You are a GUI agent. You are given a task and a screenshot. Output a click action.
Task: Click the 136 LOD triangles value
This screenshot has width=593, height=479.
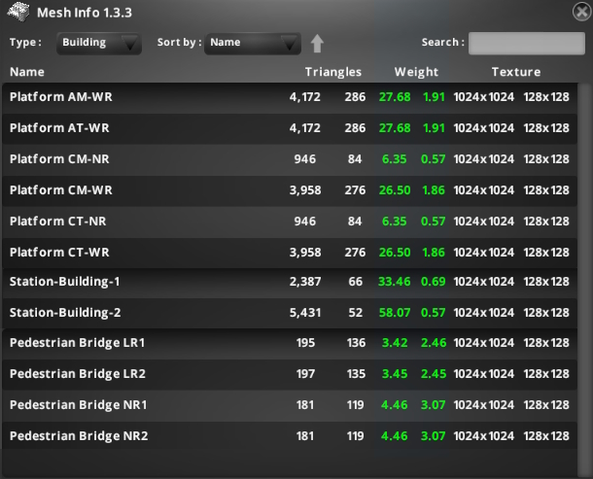click(356, 343)
